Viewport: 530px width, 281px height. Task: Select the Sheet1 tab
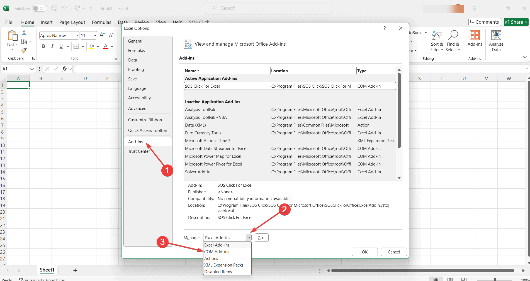pyautogui.click(x=47, y=270)
